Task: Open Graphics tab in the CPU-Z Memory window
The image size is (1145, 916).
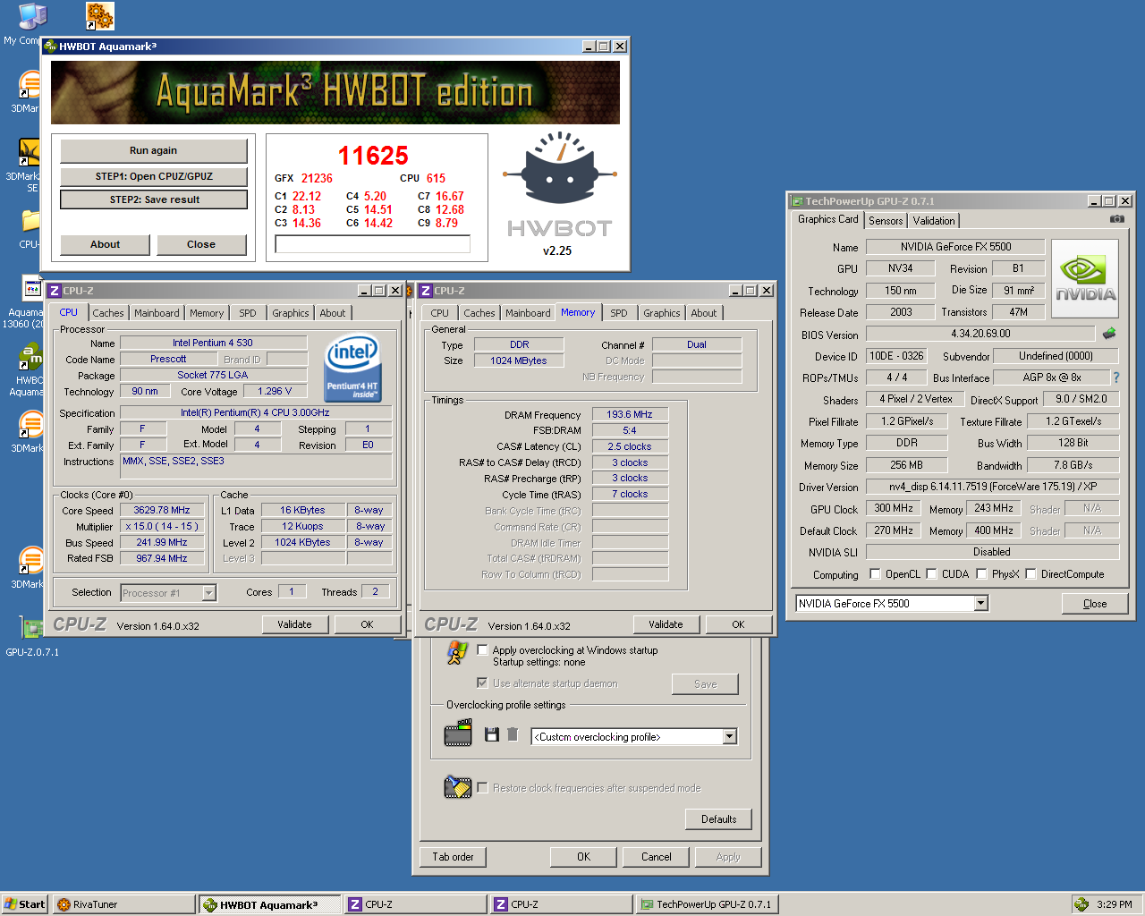Action: coord(662,313)
